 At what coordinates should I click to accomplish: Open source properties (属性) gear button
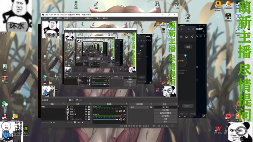pos(71,100)
